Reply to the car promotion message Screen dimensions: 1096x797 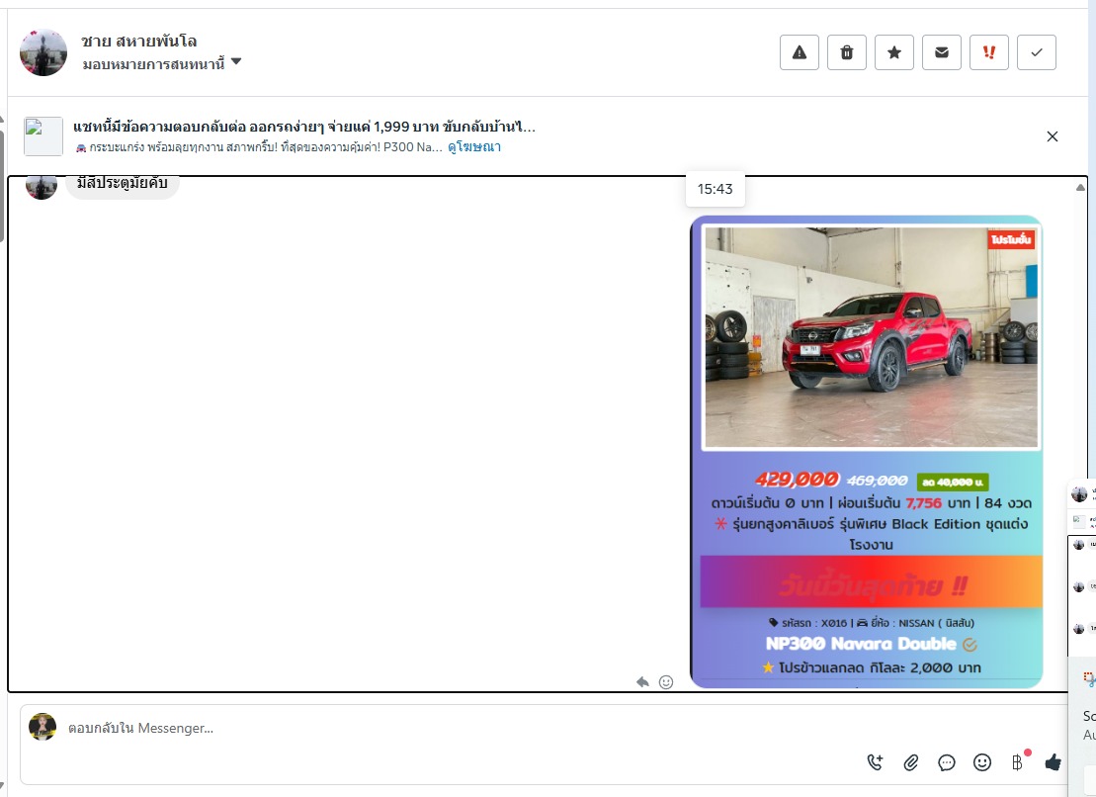[x=642, y=681]
